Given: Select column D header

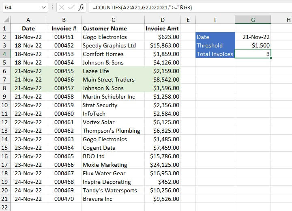Looking at the screenshot, I should click(x=162, y=20).
